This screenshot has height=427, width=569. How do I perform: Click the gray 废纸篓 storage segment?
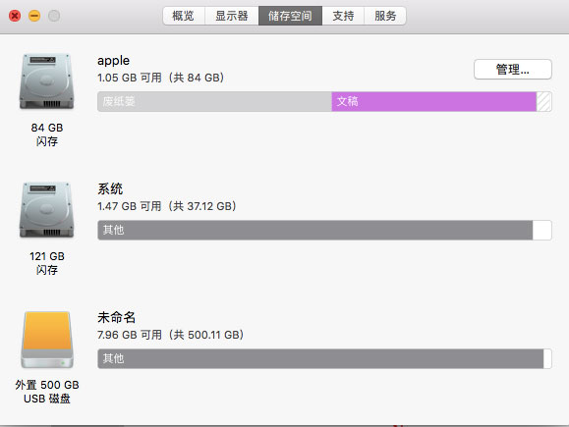pos(214,101)
